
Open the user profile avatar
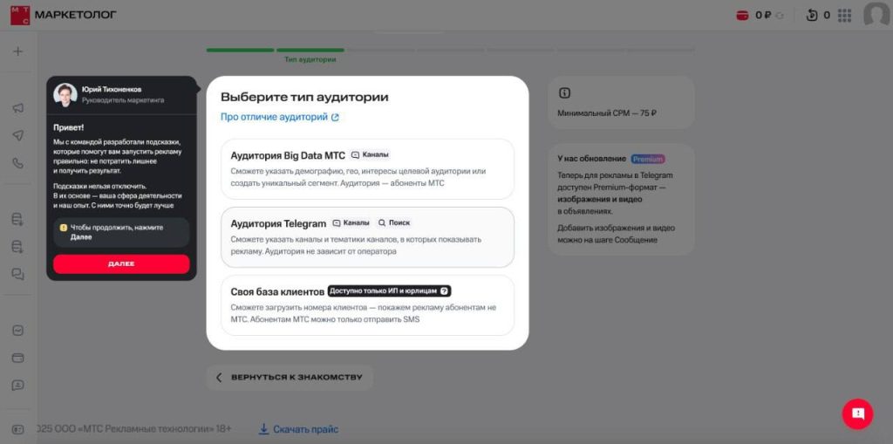pos(876,15)
